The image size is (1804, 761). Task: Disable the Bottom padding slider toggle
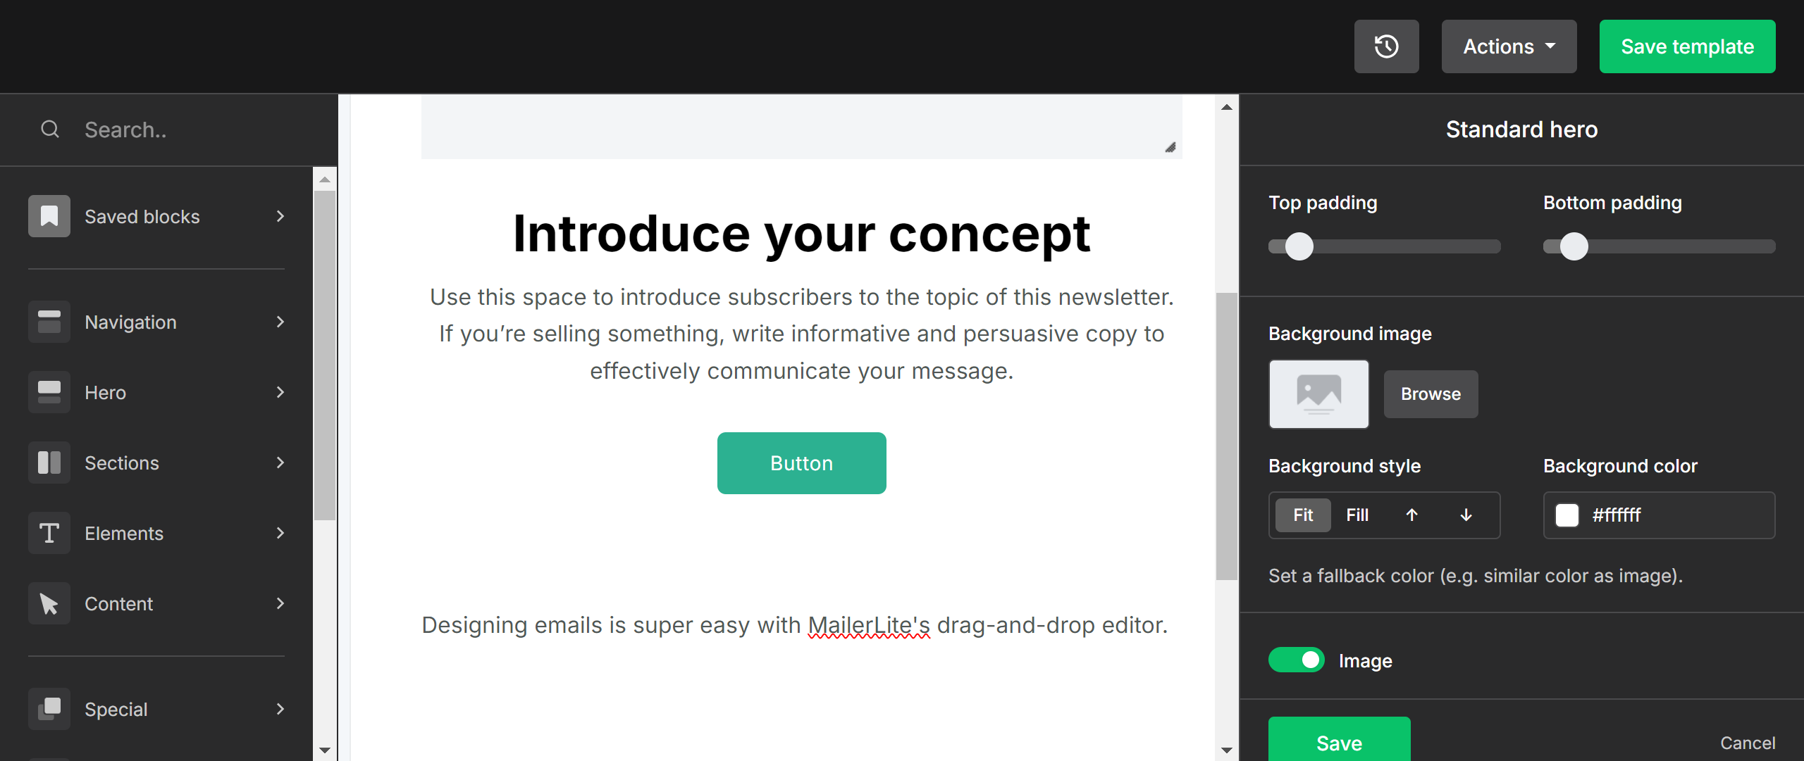pos(1569,246)
